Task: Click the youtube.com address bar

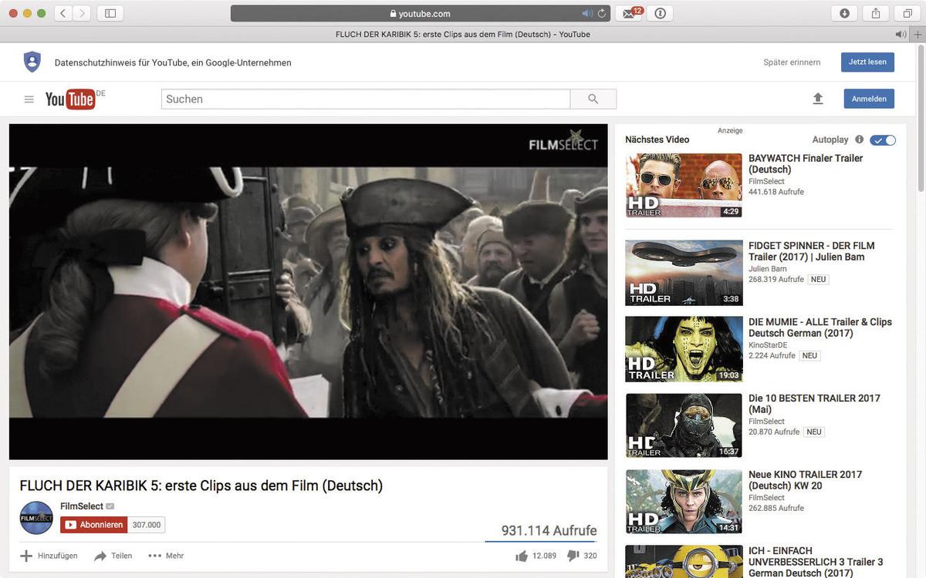Action: pyautogui.click(x=421, y=13)
